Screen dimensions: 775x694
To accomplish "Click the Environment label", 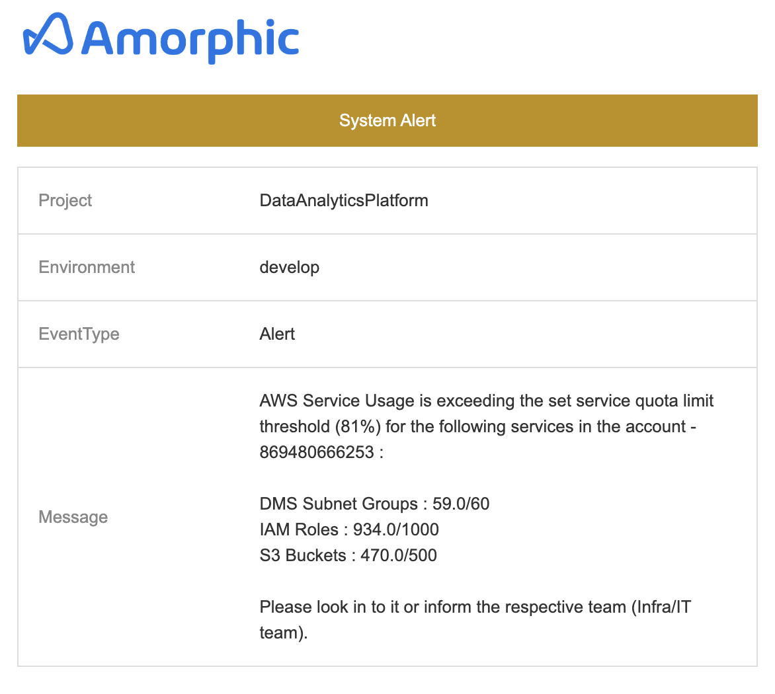I will (x=87, y=267).
